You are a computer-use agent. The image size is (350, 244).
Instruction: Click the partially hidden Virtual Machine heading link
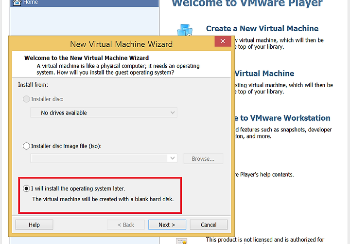264,74
